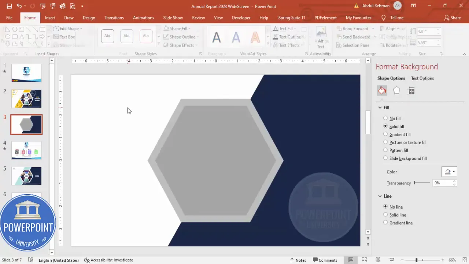Click the 66% zoom level

click(x=453, y=260)
